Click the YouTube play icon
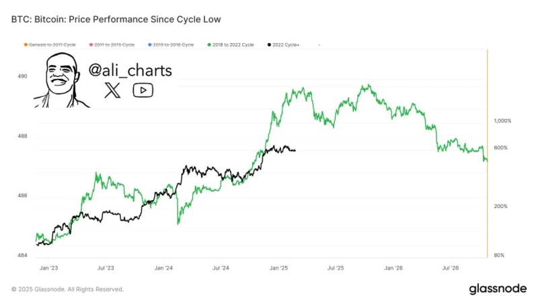The width and height of the screenshot is (538, 303). (143, 90)
